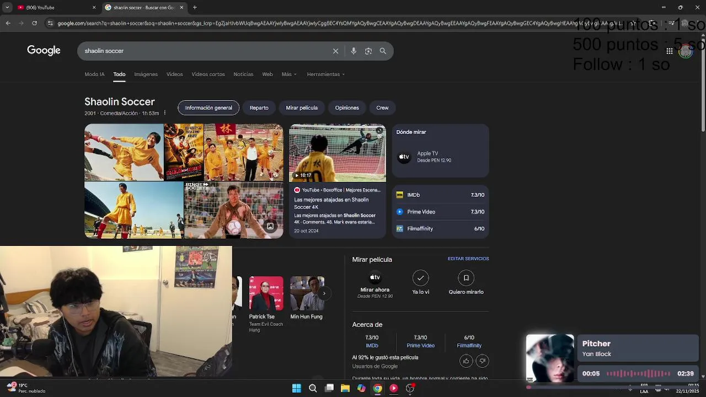The height and width of the screenshot is (397, 706).
Task: Select the Noticias tab
Action: click(243, 74)
